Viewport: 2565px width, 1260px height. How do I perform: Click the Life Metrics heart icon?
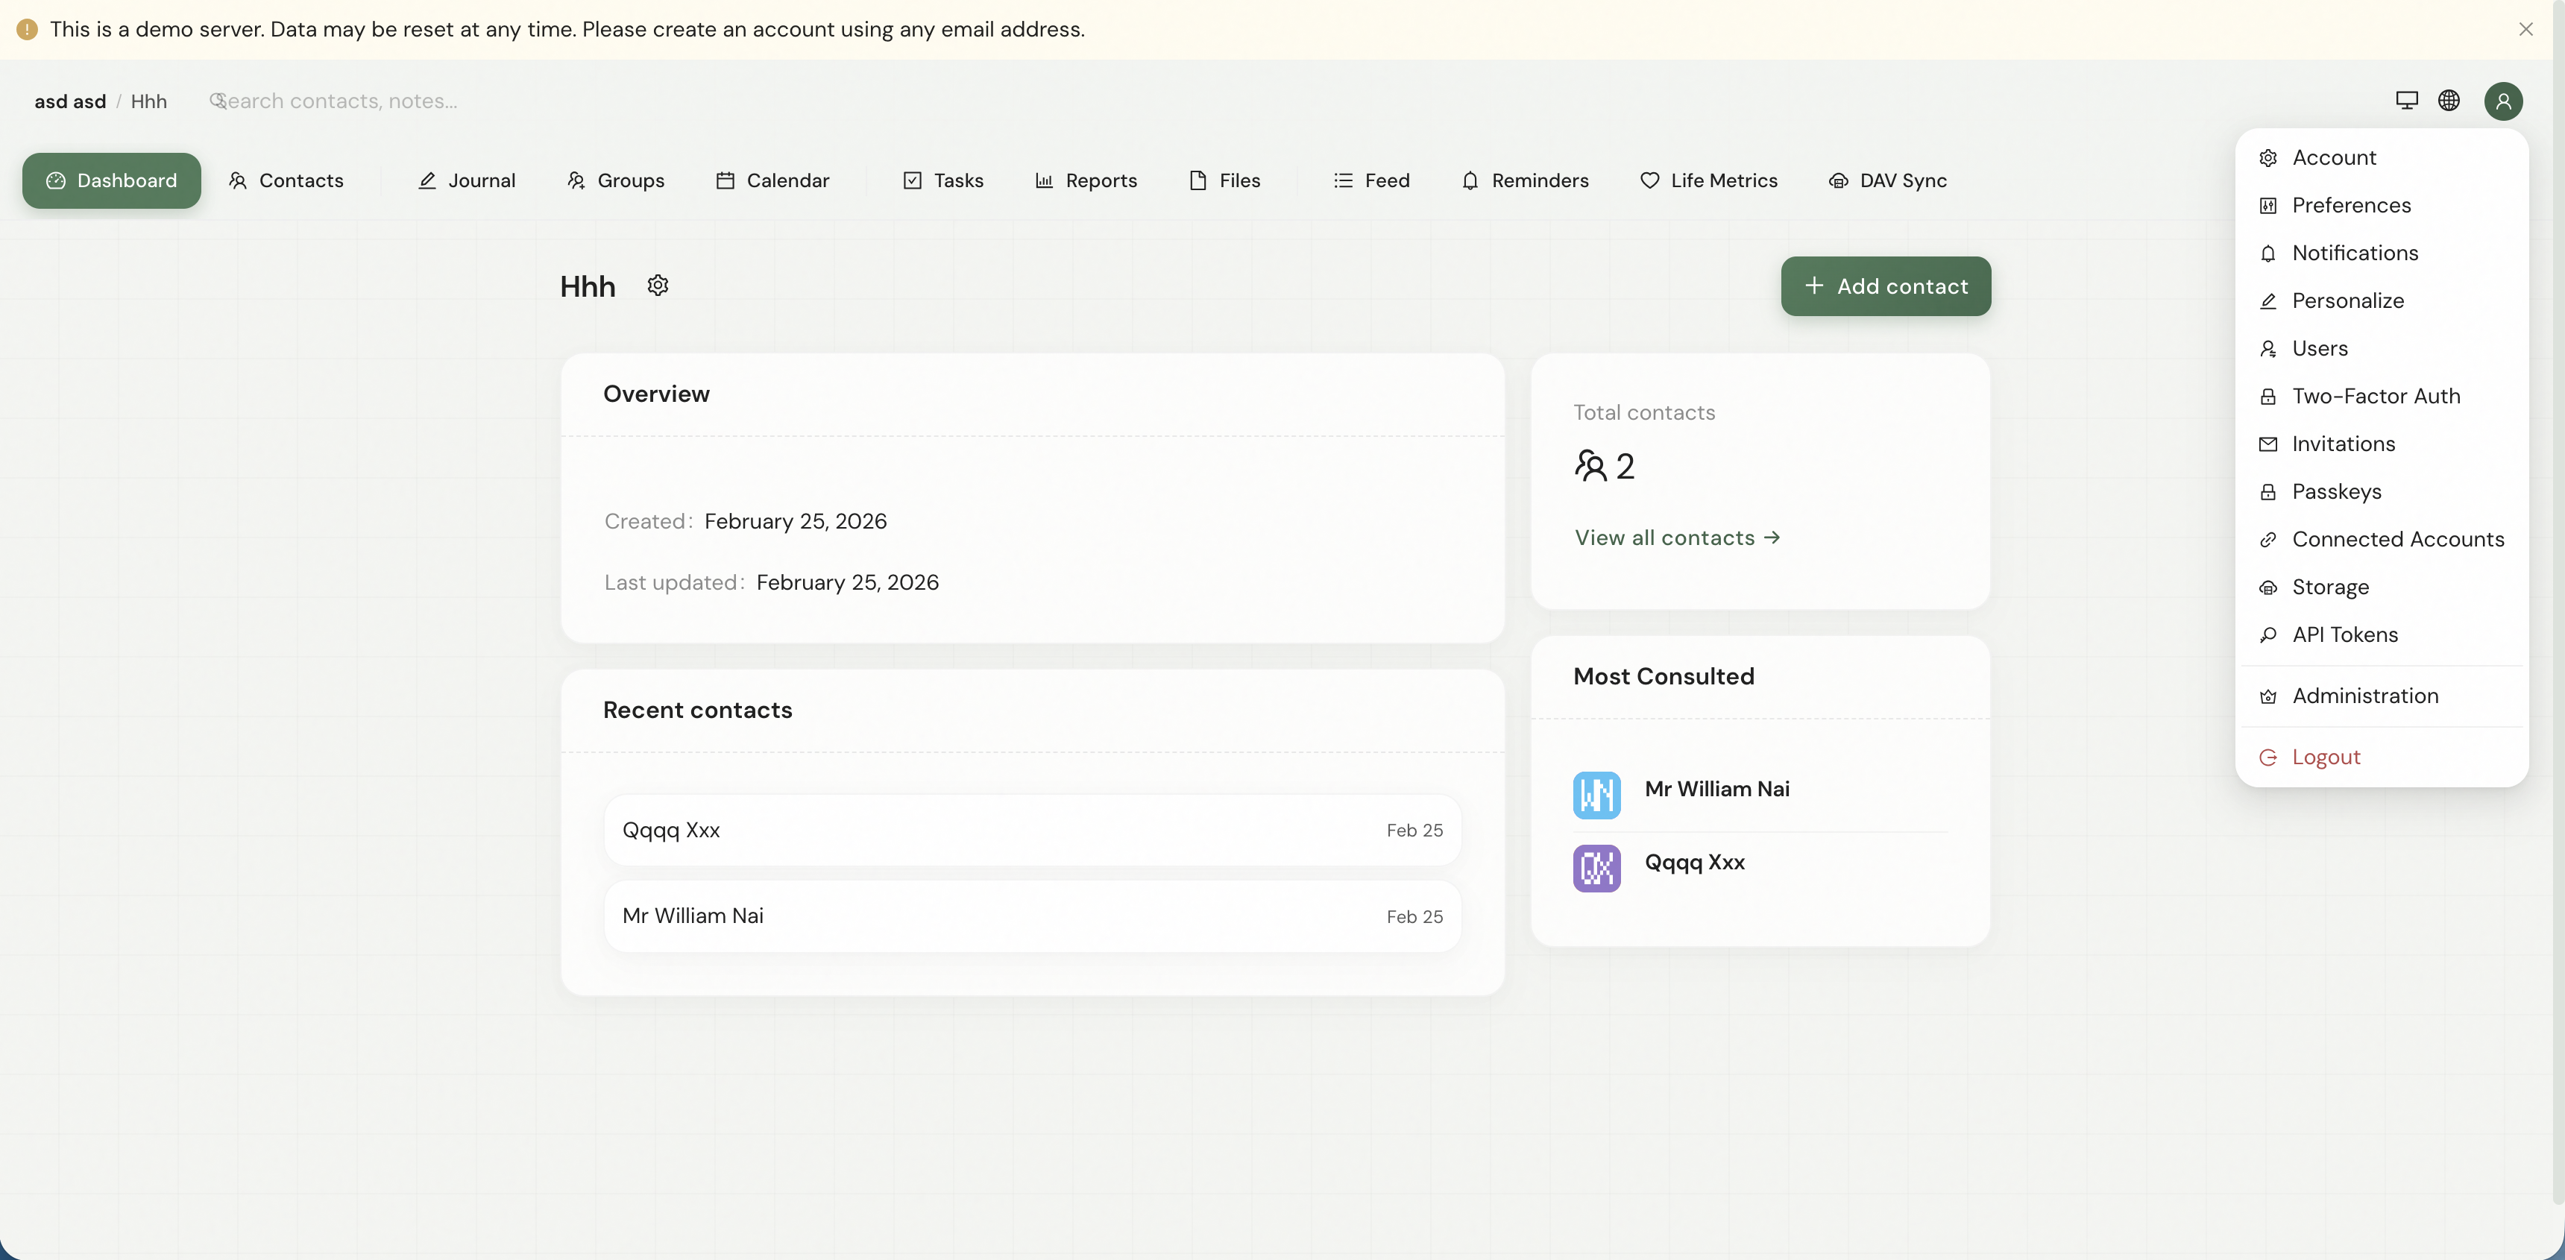[x=1650, y=180]
